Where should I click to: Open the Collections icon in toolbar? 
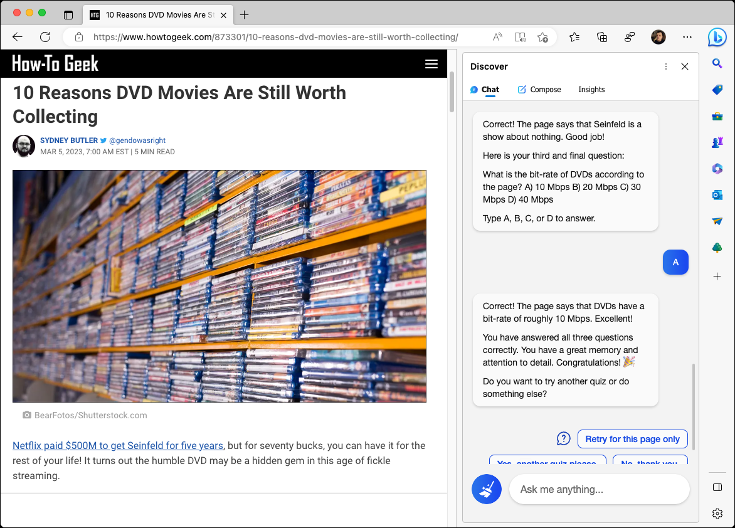tap(602, 37)
